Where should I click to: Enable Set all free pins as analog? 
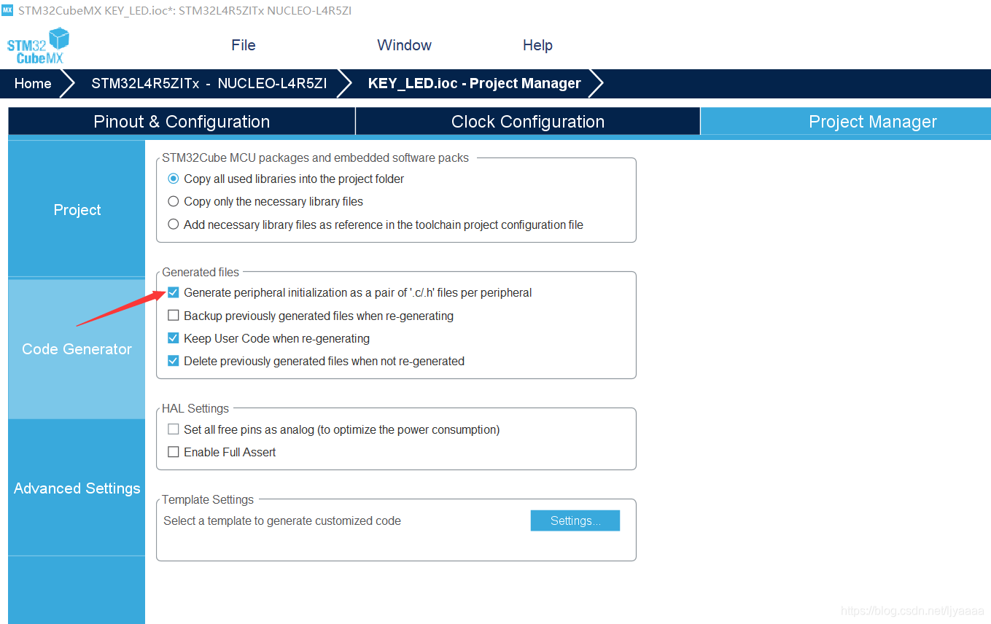point(174,429)
